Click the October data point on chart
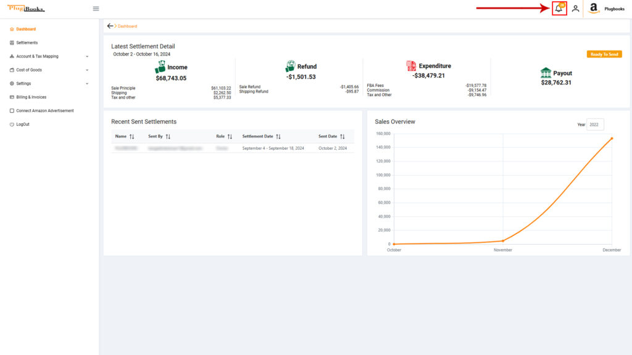 pos(394,244)
